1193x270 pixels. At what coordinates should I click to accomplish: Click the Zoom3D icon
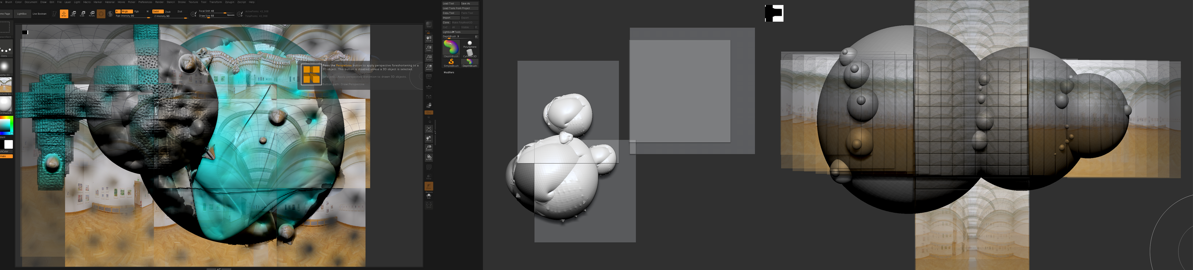[429, 148]
